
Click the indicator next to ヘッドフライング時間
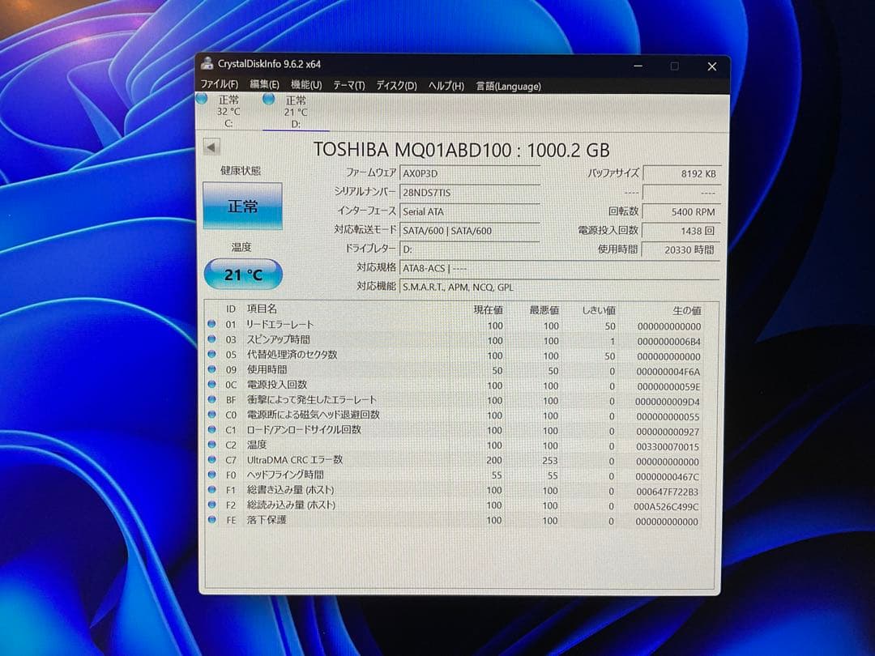click(x=212, y=475)
